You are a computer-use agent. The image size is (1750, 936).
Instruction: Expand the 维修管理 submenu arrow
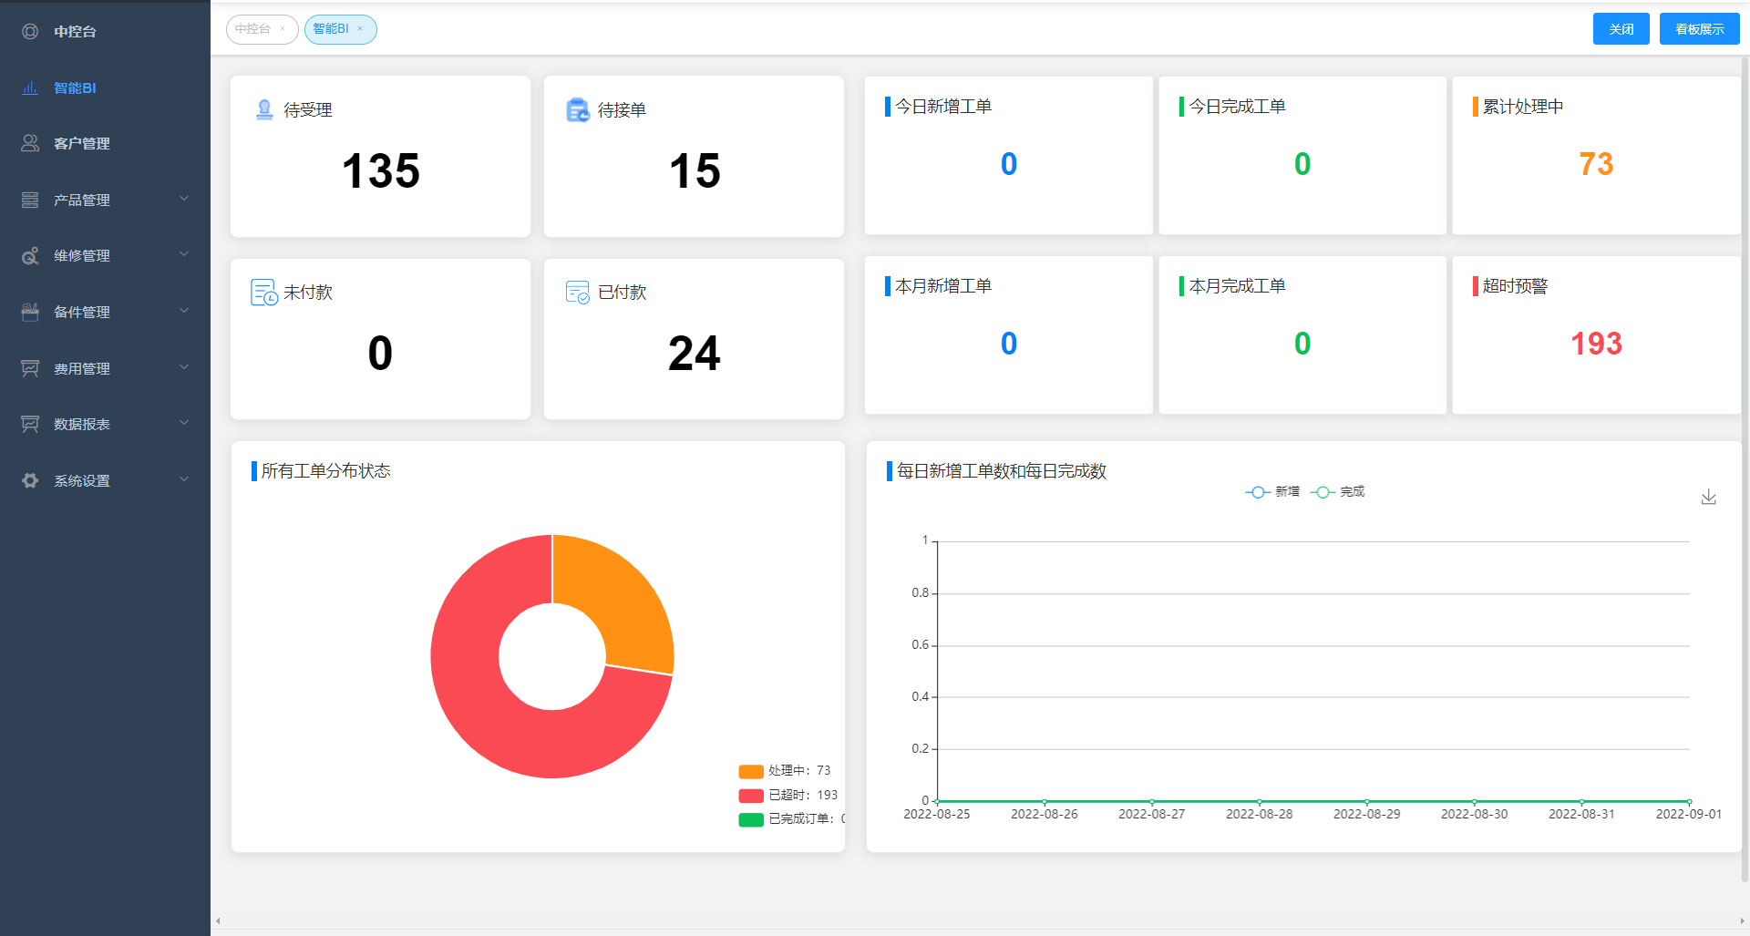click(184, 255)
